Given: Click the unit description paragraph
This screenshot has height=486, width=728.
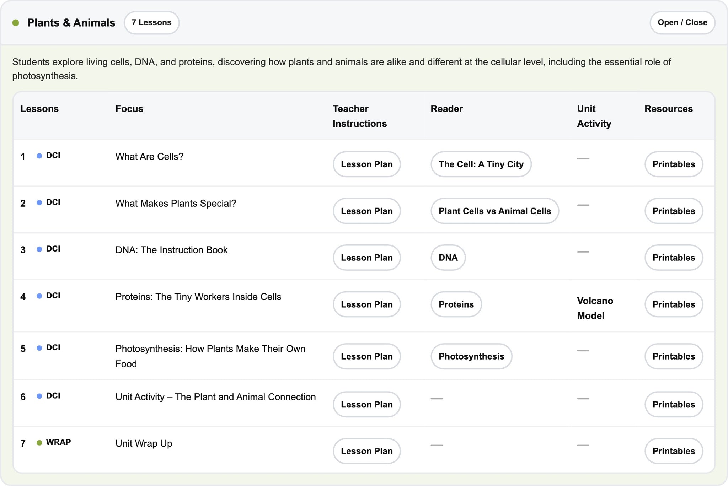Looking at the screenshot, I should coord(342,69).
